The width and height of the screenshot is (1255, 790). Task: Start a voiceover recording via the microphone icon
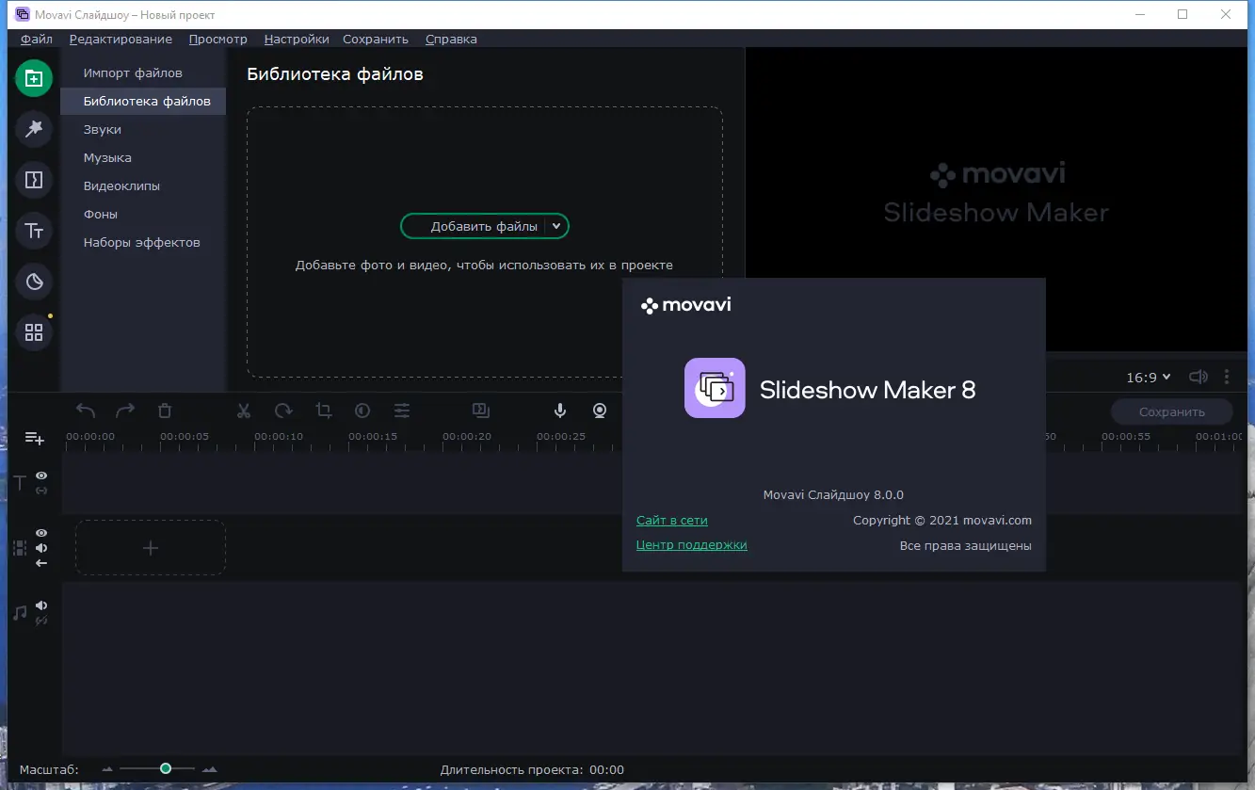(x=559, y=411)
